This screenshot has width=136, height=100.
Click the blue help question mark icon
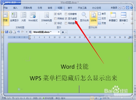coord(131,8)
